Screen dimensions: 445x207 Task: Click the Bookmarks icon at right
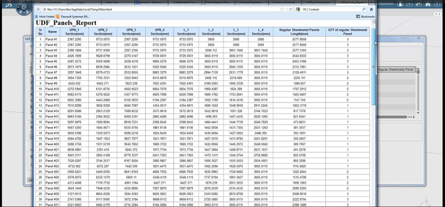(358, 16)
